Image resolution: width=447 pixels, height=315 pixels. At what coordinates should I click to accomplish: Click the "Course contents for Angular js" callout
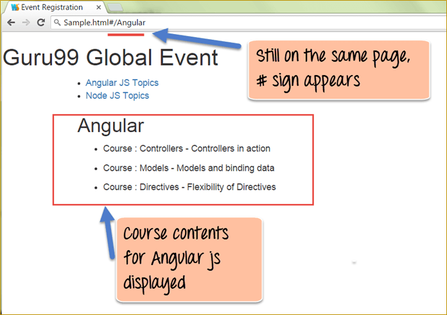[x=189, y=259]
